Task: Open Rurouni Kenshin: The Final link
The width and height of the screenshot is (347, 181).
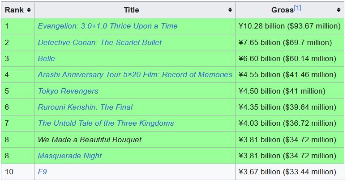Action: [x=85, y=107]
